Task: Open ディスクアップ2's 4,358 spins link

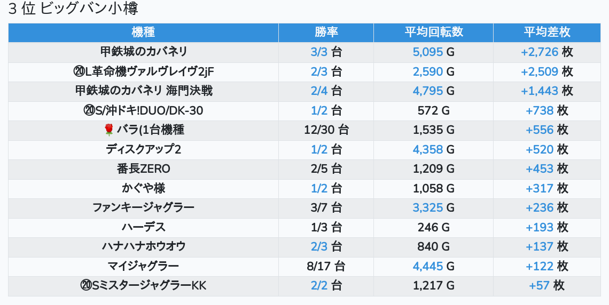Action: coord(428,149)
